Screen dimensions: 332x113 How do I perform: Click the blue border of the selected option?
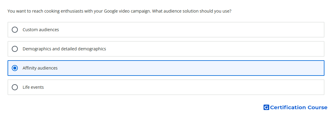(x=166, y=61)
